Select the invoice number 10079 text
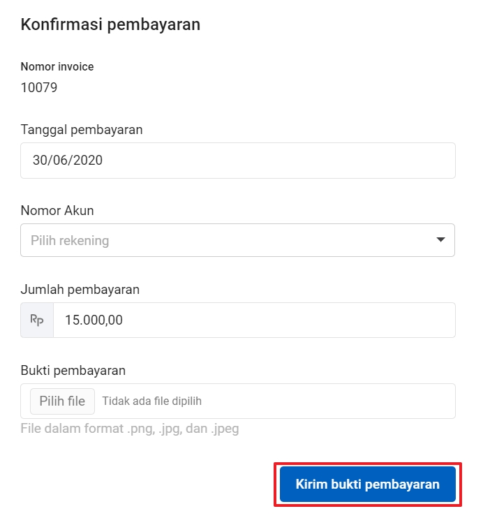The image size is (483, 525). [x=39, y=88]
